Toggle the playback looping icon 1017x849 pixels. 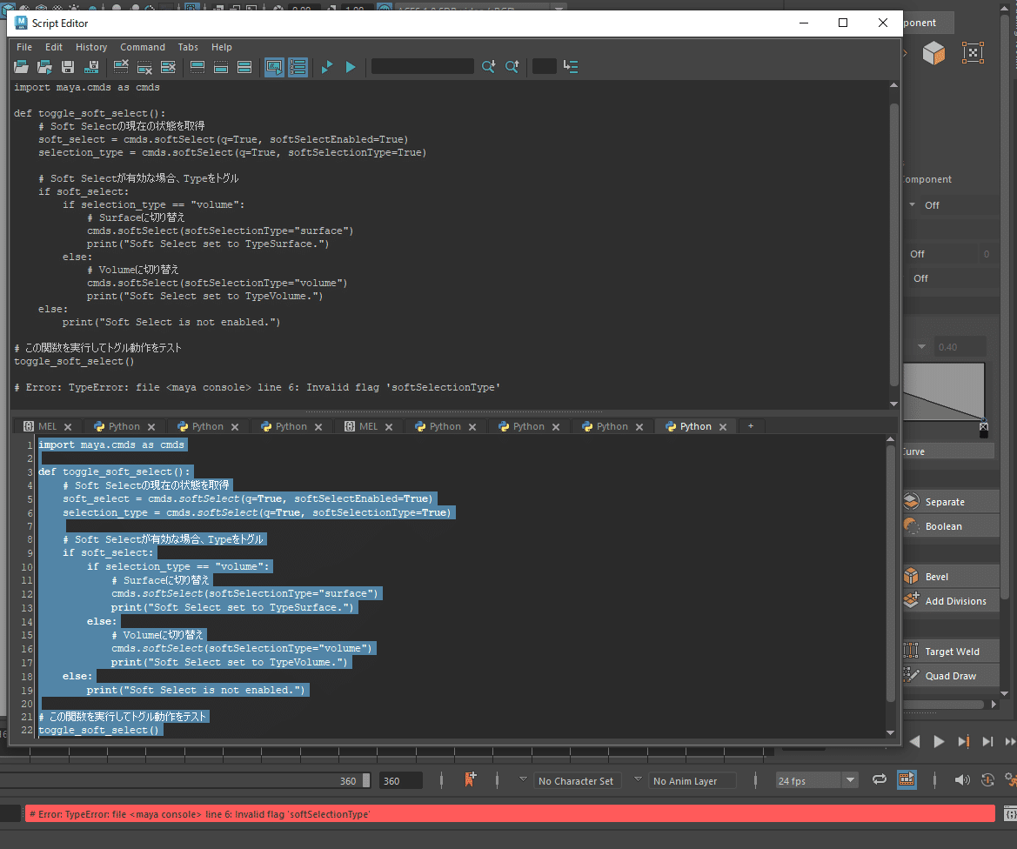pyautogui.click(x=880, y=780)
